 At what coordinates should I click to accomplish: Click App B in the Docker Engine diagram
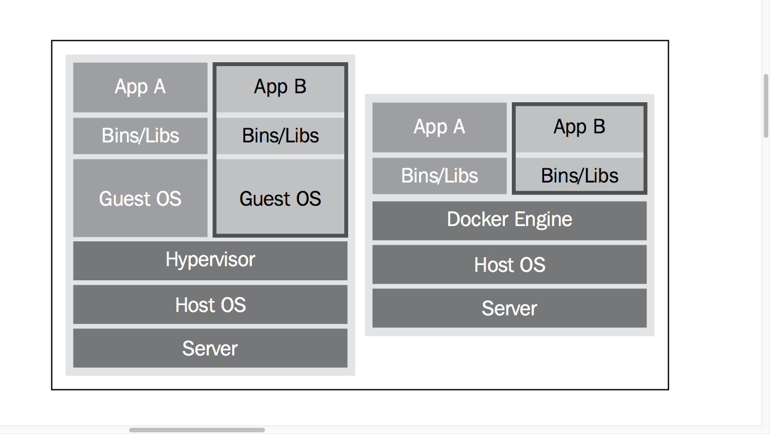[579, 127]
